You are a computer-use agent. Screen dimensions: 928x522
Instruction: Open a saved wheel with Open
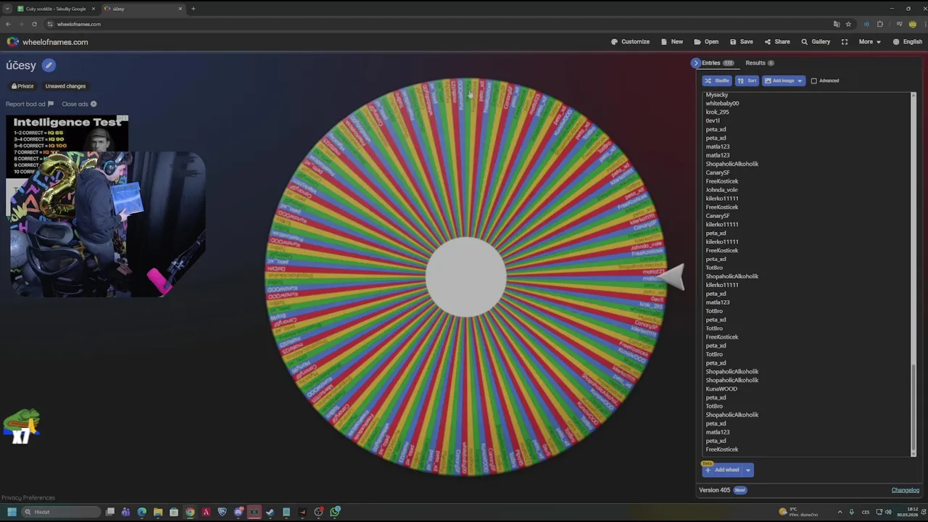[x=706, y=42]
